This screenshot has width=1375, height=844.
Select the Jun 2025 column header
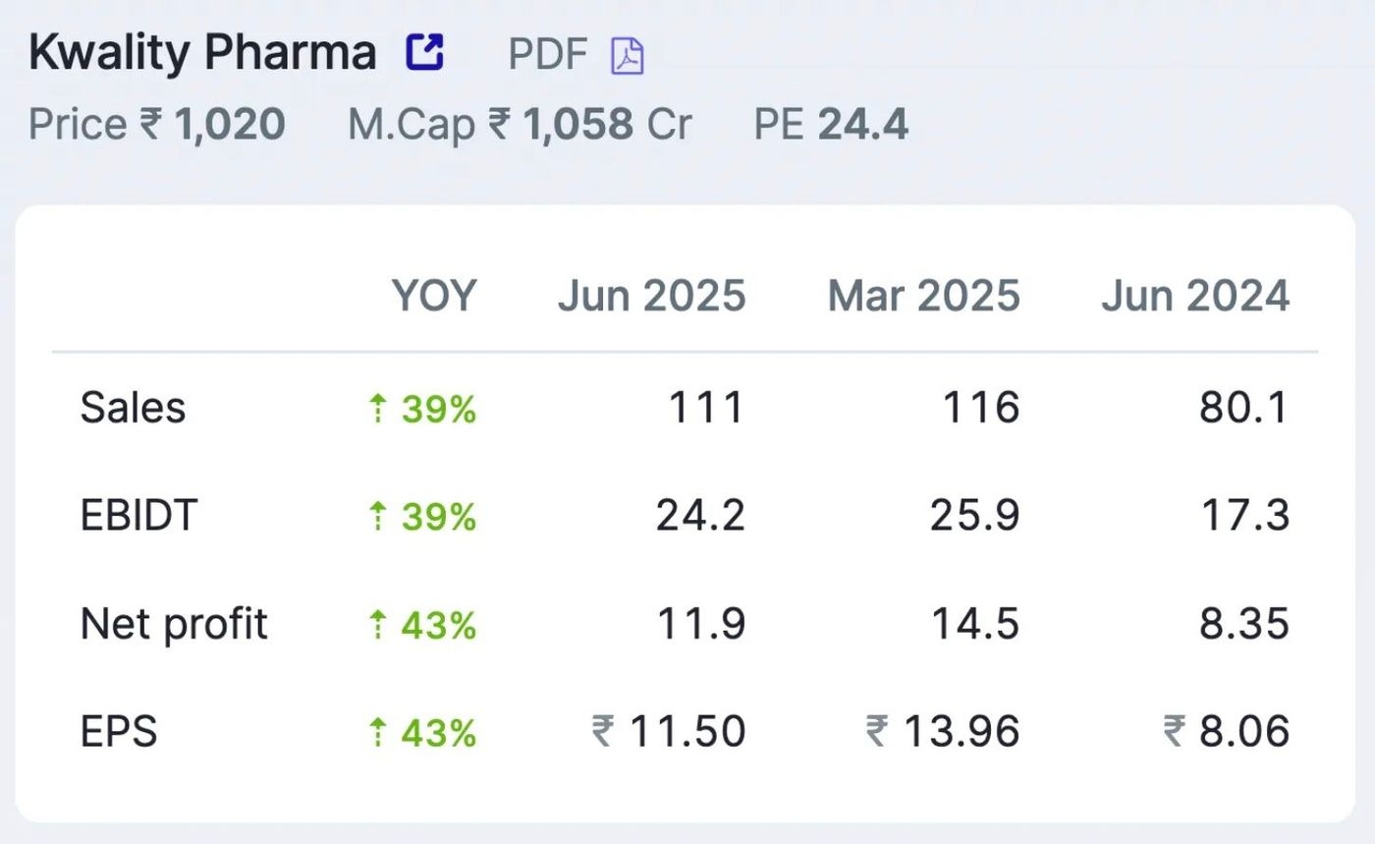point(651,295)
